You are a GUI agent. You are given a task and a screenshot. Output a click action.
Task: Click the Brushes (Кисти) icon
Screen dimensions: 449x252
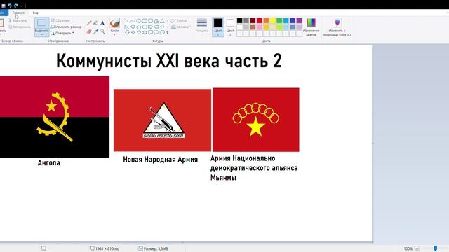[x=114, y=23]
